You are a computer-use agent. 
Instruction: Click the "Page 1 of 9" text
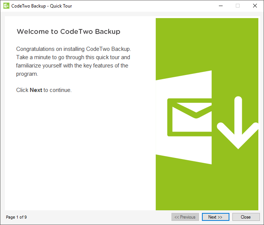coord(16,217)
